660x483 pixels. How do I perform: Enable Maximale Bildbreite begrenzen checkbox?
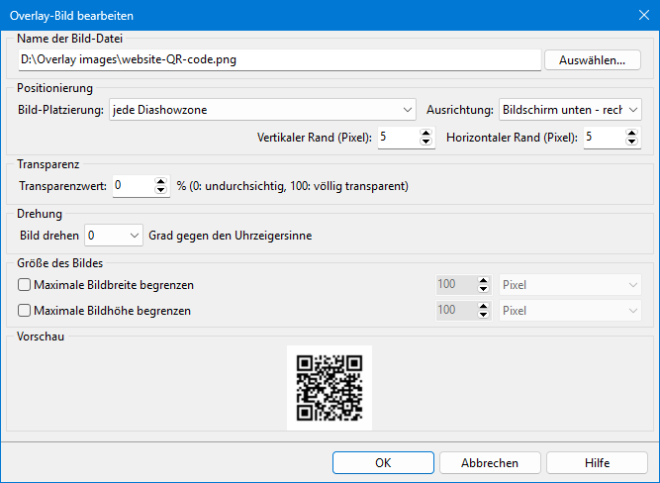[x=24, y=285]
